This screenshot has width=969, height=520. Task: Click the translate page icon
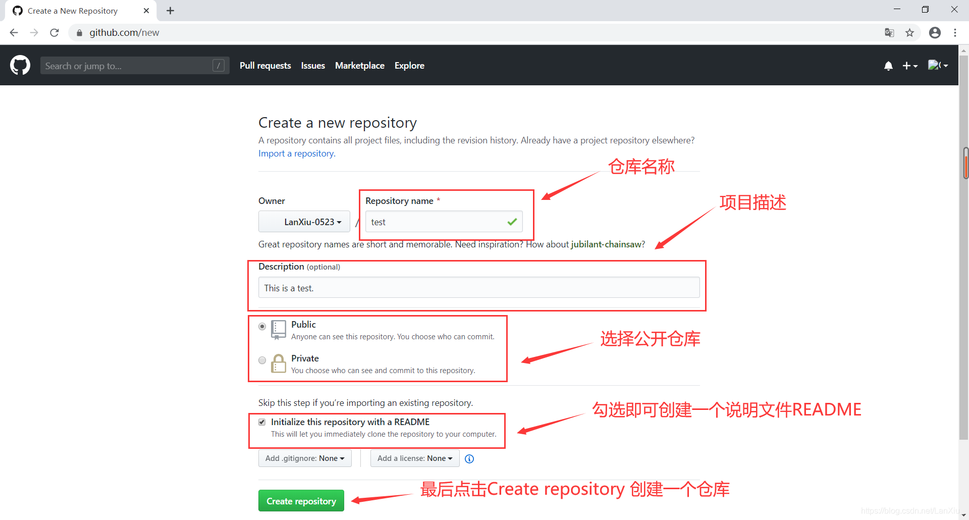tap(889, 33)
